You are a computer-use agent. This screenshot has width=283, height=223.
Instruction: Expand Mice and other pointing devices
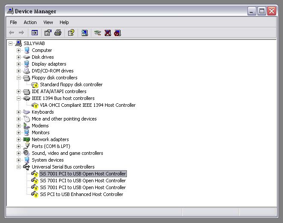click(x=18, y=119)
